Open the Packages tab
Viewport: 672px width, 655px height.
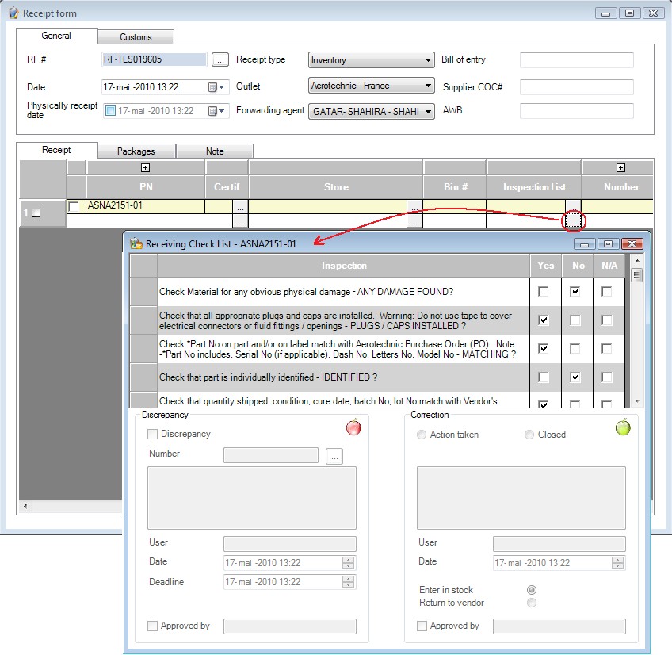pyautogui.click(x=136, y=151)
